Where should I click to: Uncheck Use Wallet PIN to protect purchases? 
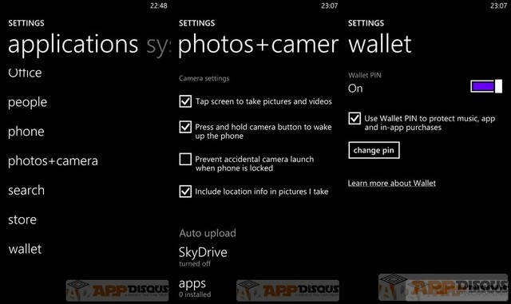355,118
